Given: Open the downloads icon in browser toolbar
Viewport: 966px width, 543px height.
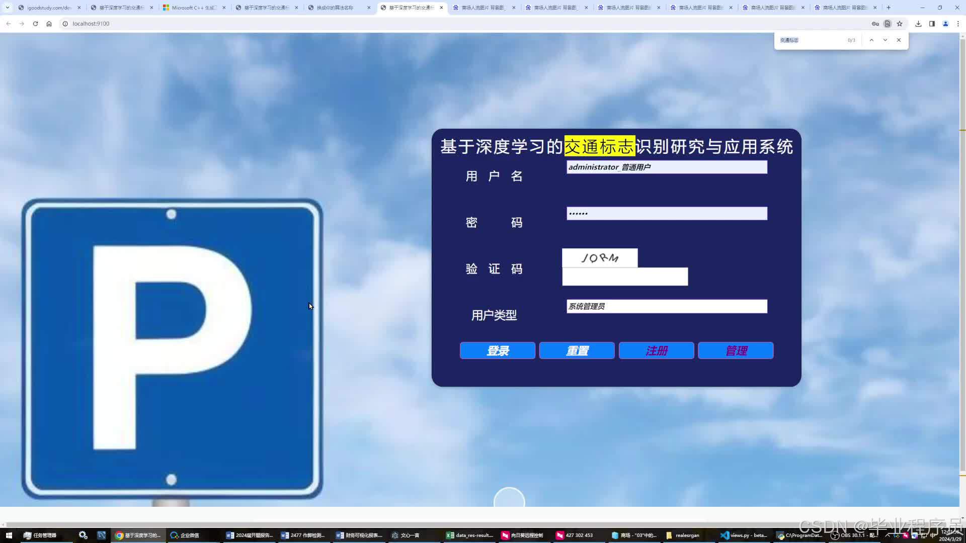Looking at the screenshot, I should point(918,24).
